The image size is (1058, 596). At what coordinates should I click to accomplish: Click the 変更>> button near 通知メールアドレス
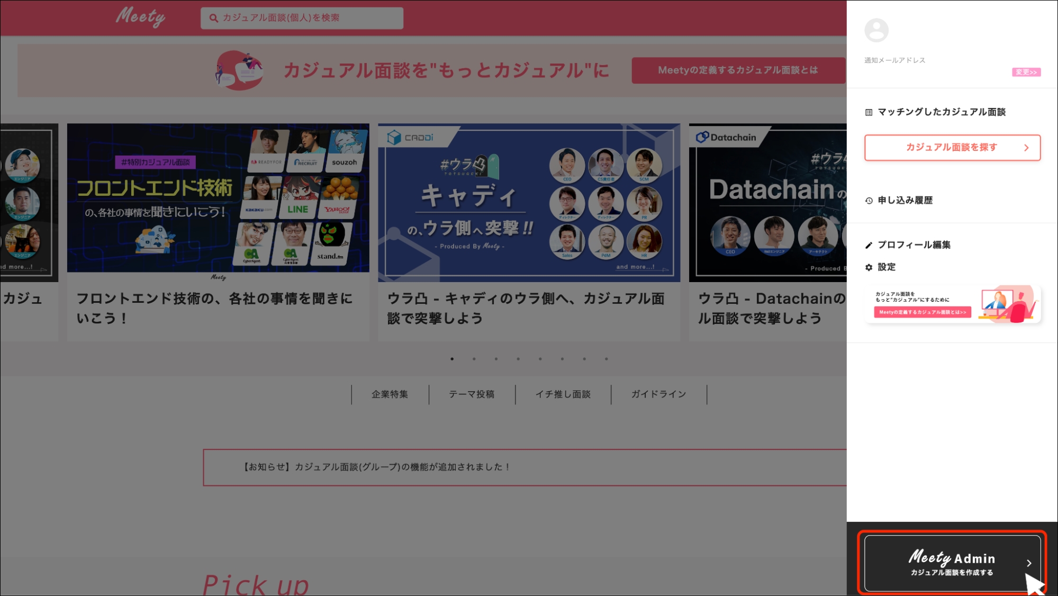[1026, 72]
